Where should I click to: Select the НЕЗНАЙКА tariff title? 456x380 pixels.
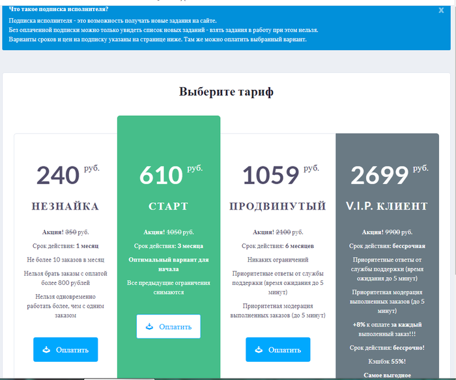point(65,206)
